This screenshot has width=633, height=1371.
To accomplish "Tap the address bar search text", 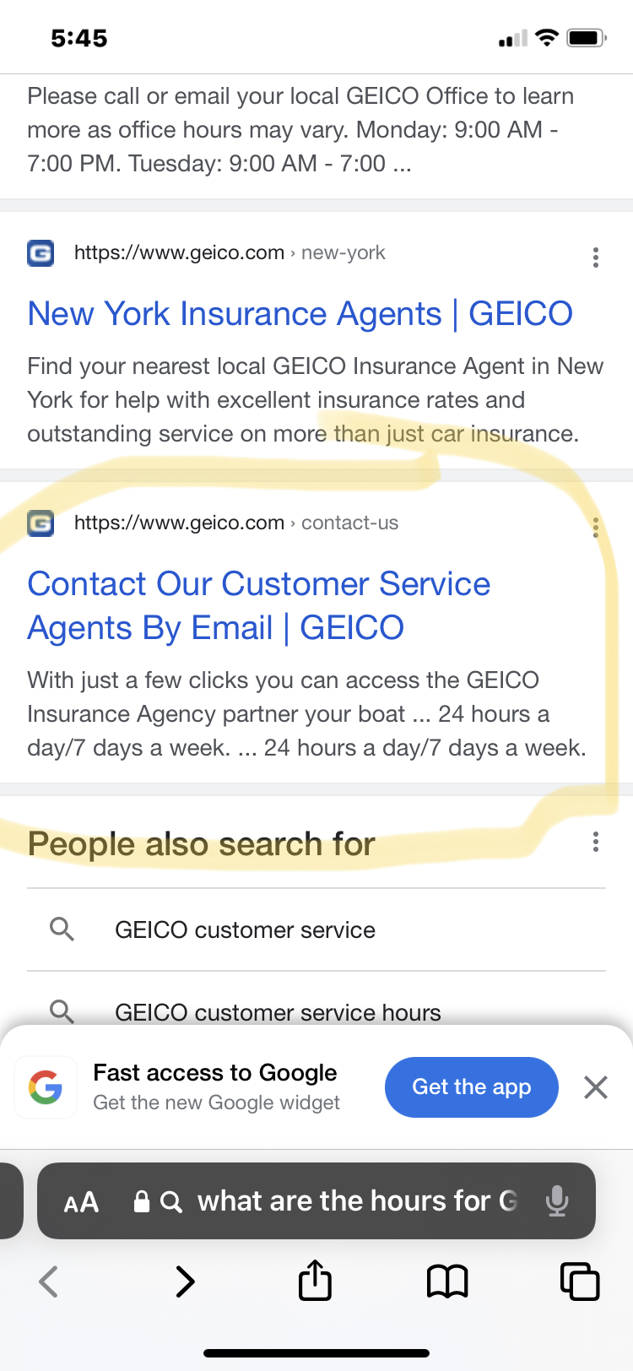I will [x=356, y=1200].
